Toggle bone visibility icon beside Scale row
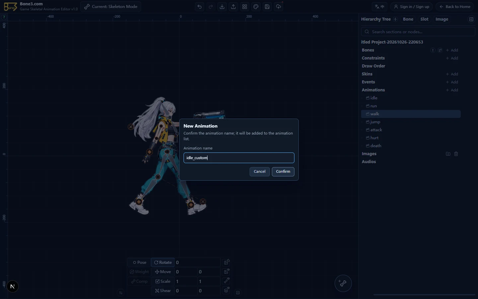This screenshot has width=478, height=299. (226, 281)
